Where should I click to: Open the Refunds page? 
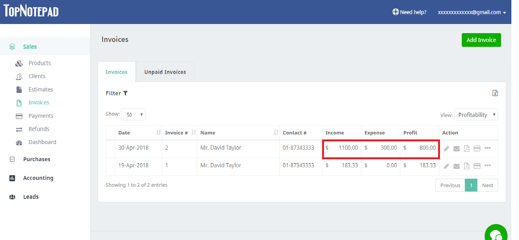39,129
